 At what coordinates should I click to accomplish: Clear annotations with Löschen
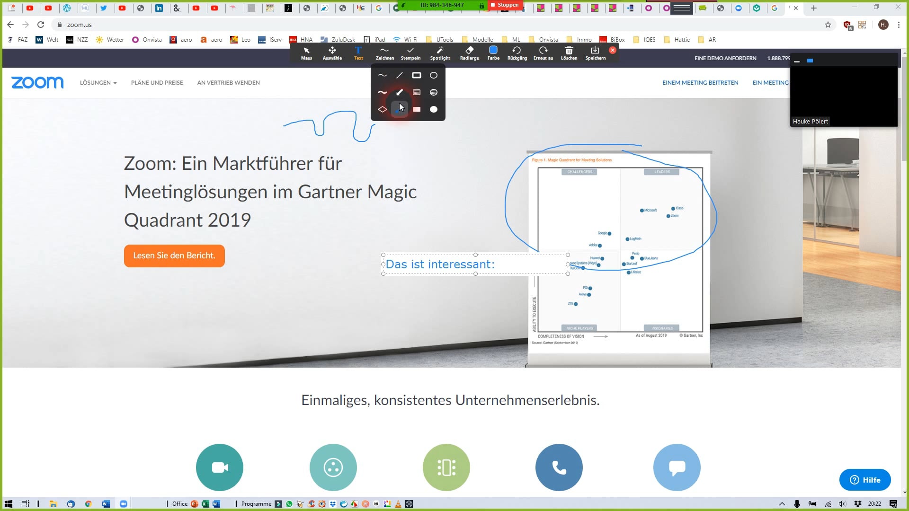(569, 53)
